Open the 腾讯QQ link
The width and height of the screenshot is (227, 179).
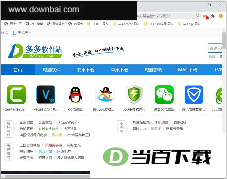pyautogui.click(x=180, y=123)
